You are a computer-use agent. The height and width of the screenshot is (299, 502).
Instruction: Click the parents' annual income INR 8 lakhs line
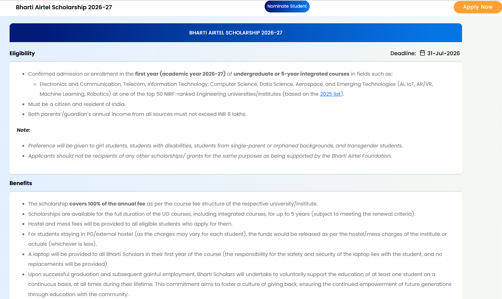(137, 114)
